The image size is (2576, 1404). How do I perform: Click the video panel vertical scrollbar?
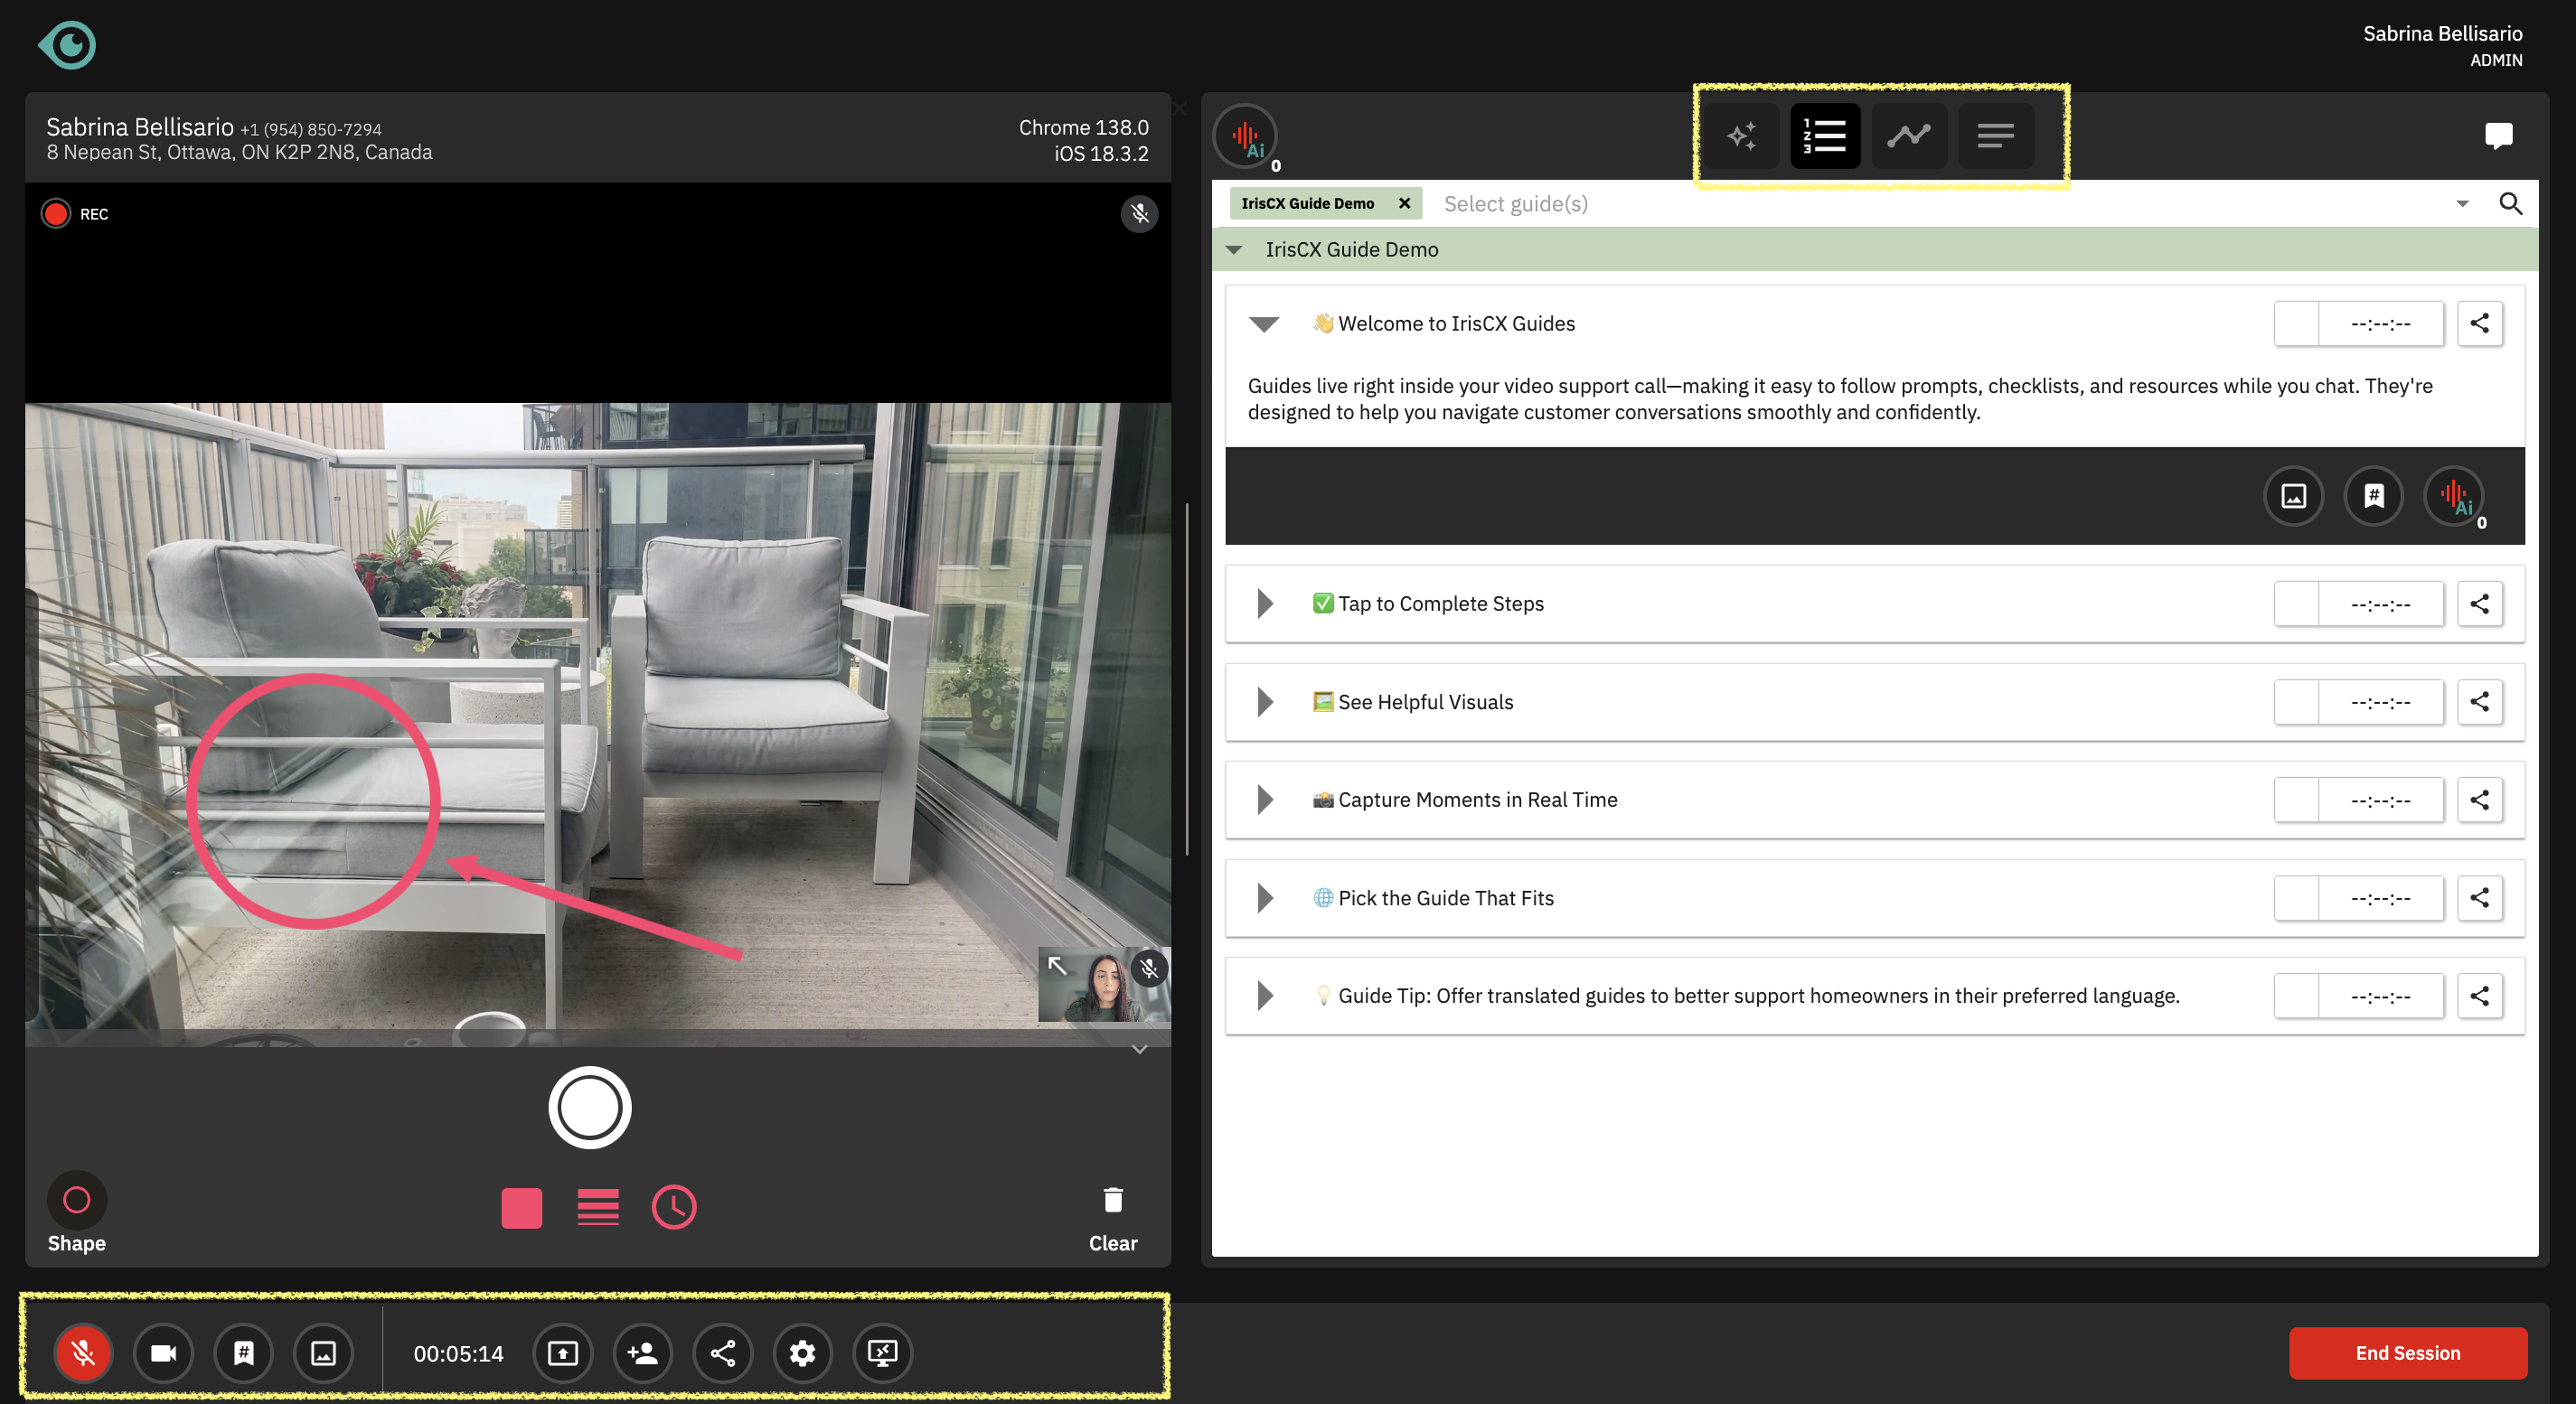[x=1186, y=679]
